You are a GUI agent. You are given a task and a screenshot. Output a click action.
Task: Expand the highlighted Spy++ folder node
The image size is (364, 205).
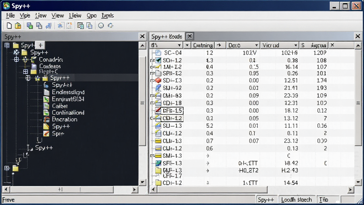coord(28,78)
